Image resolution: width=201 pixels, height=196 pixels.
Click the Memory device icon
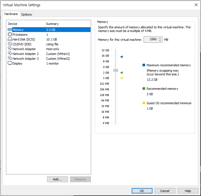(x=10, y=30)
